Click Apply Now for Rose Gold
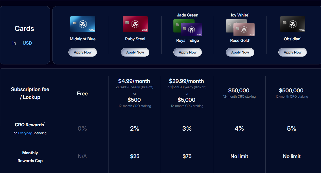Screen dimensions: 321x173 tap(240, 52)
